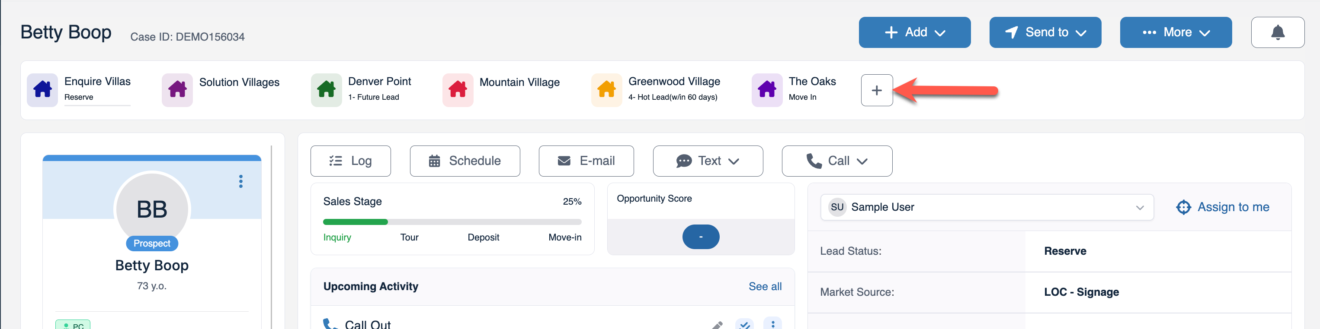
Task: Expand the More options dropdown
Action: click(1176, 32)
